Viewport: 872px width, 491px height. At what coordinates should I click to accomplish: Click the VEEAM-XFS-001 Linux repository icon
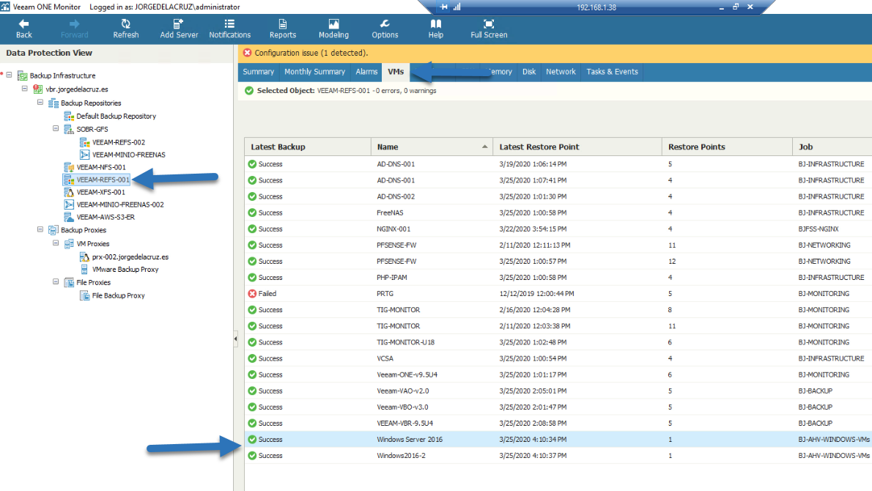click(69, 192)
